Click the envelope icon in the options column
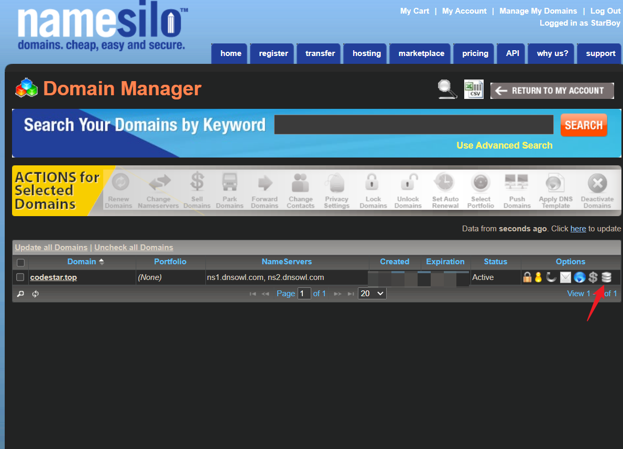Viewport: 623px width, 449px height. (565, 277)
